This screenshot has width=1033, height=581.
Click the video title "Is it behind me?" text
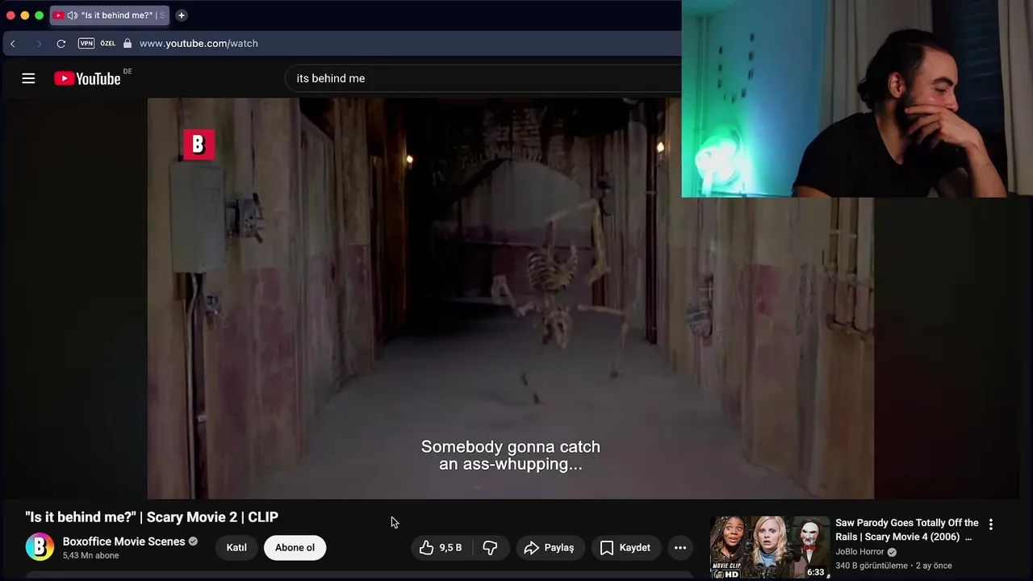(152, 517)
